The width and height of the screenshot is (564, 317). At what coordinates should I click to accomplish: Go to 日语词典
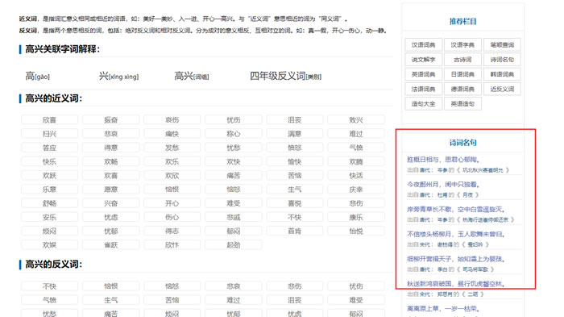pyautogui.click(x=462, y=74)
